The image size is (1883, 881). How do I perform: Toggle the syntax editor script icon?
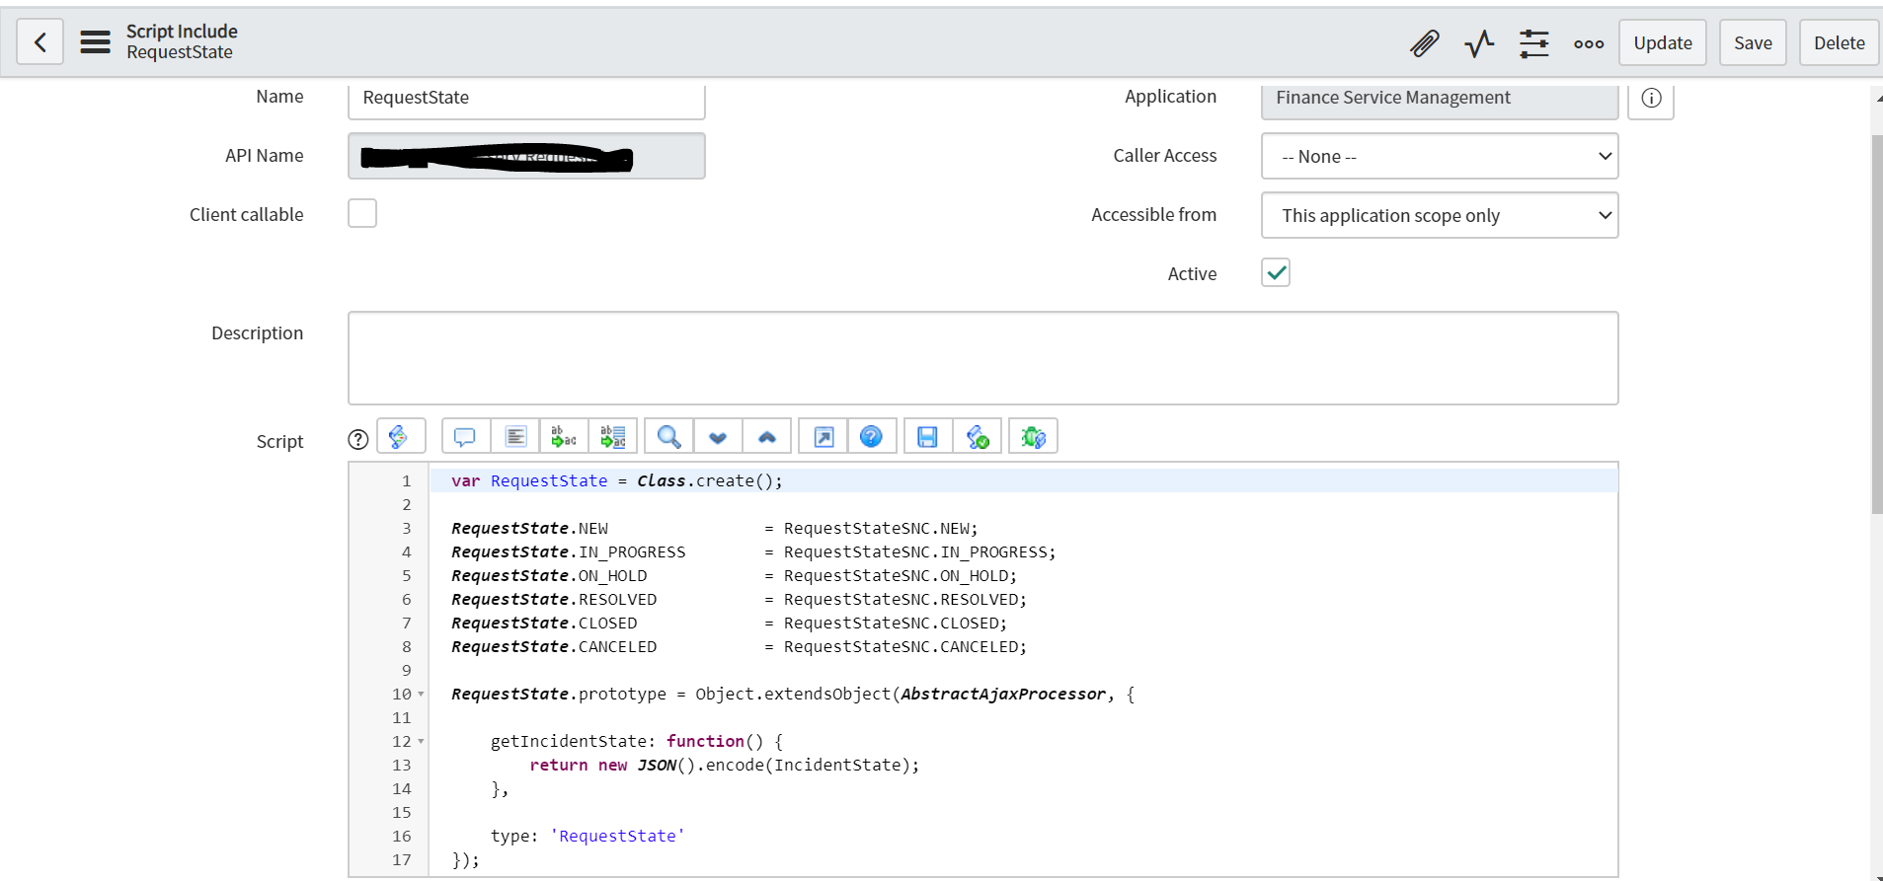401,436
